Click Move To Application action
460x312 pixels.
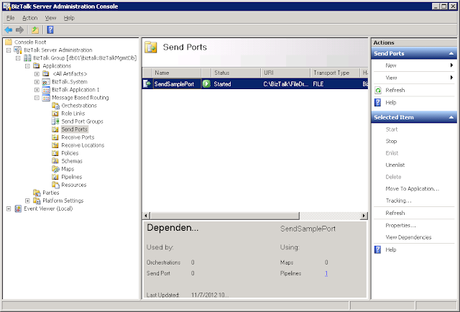click(x=412, y=189)
